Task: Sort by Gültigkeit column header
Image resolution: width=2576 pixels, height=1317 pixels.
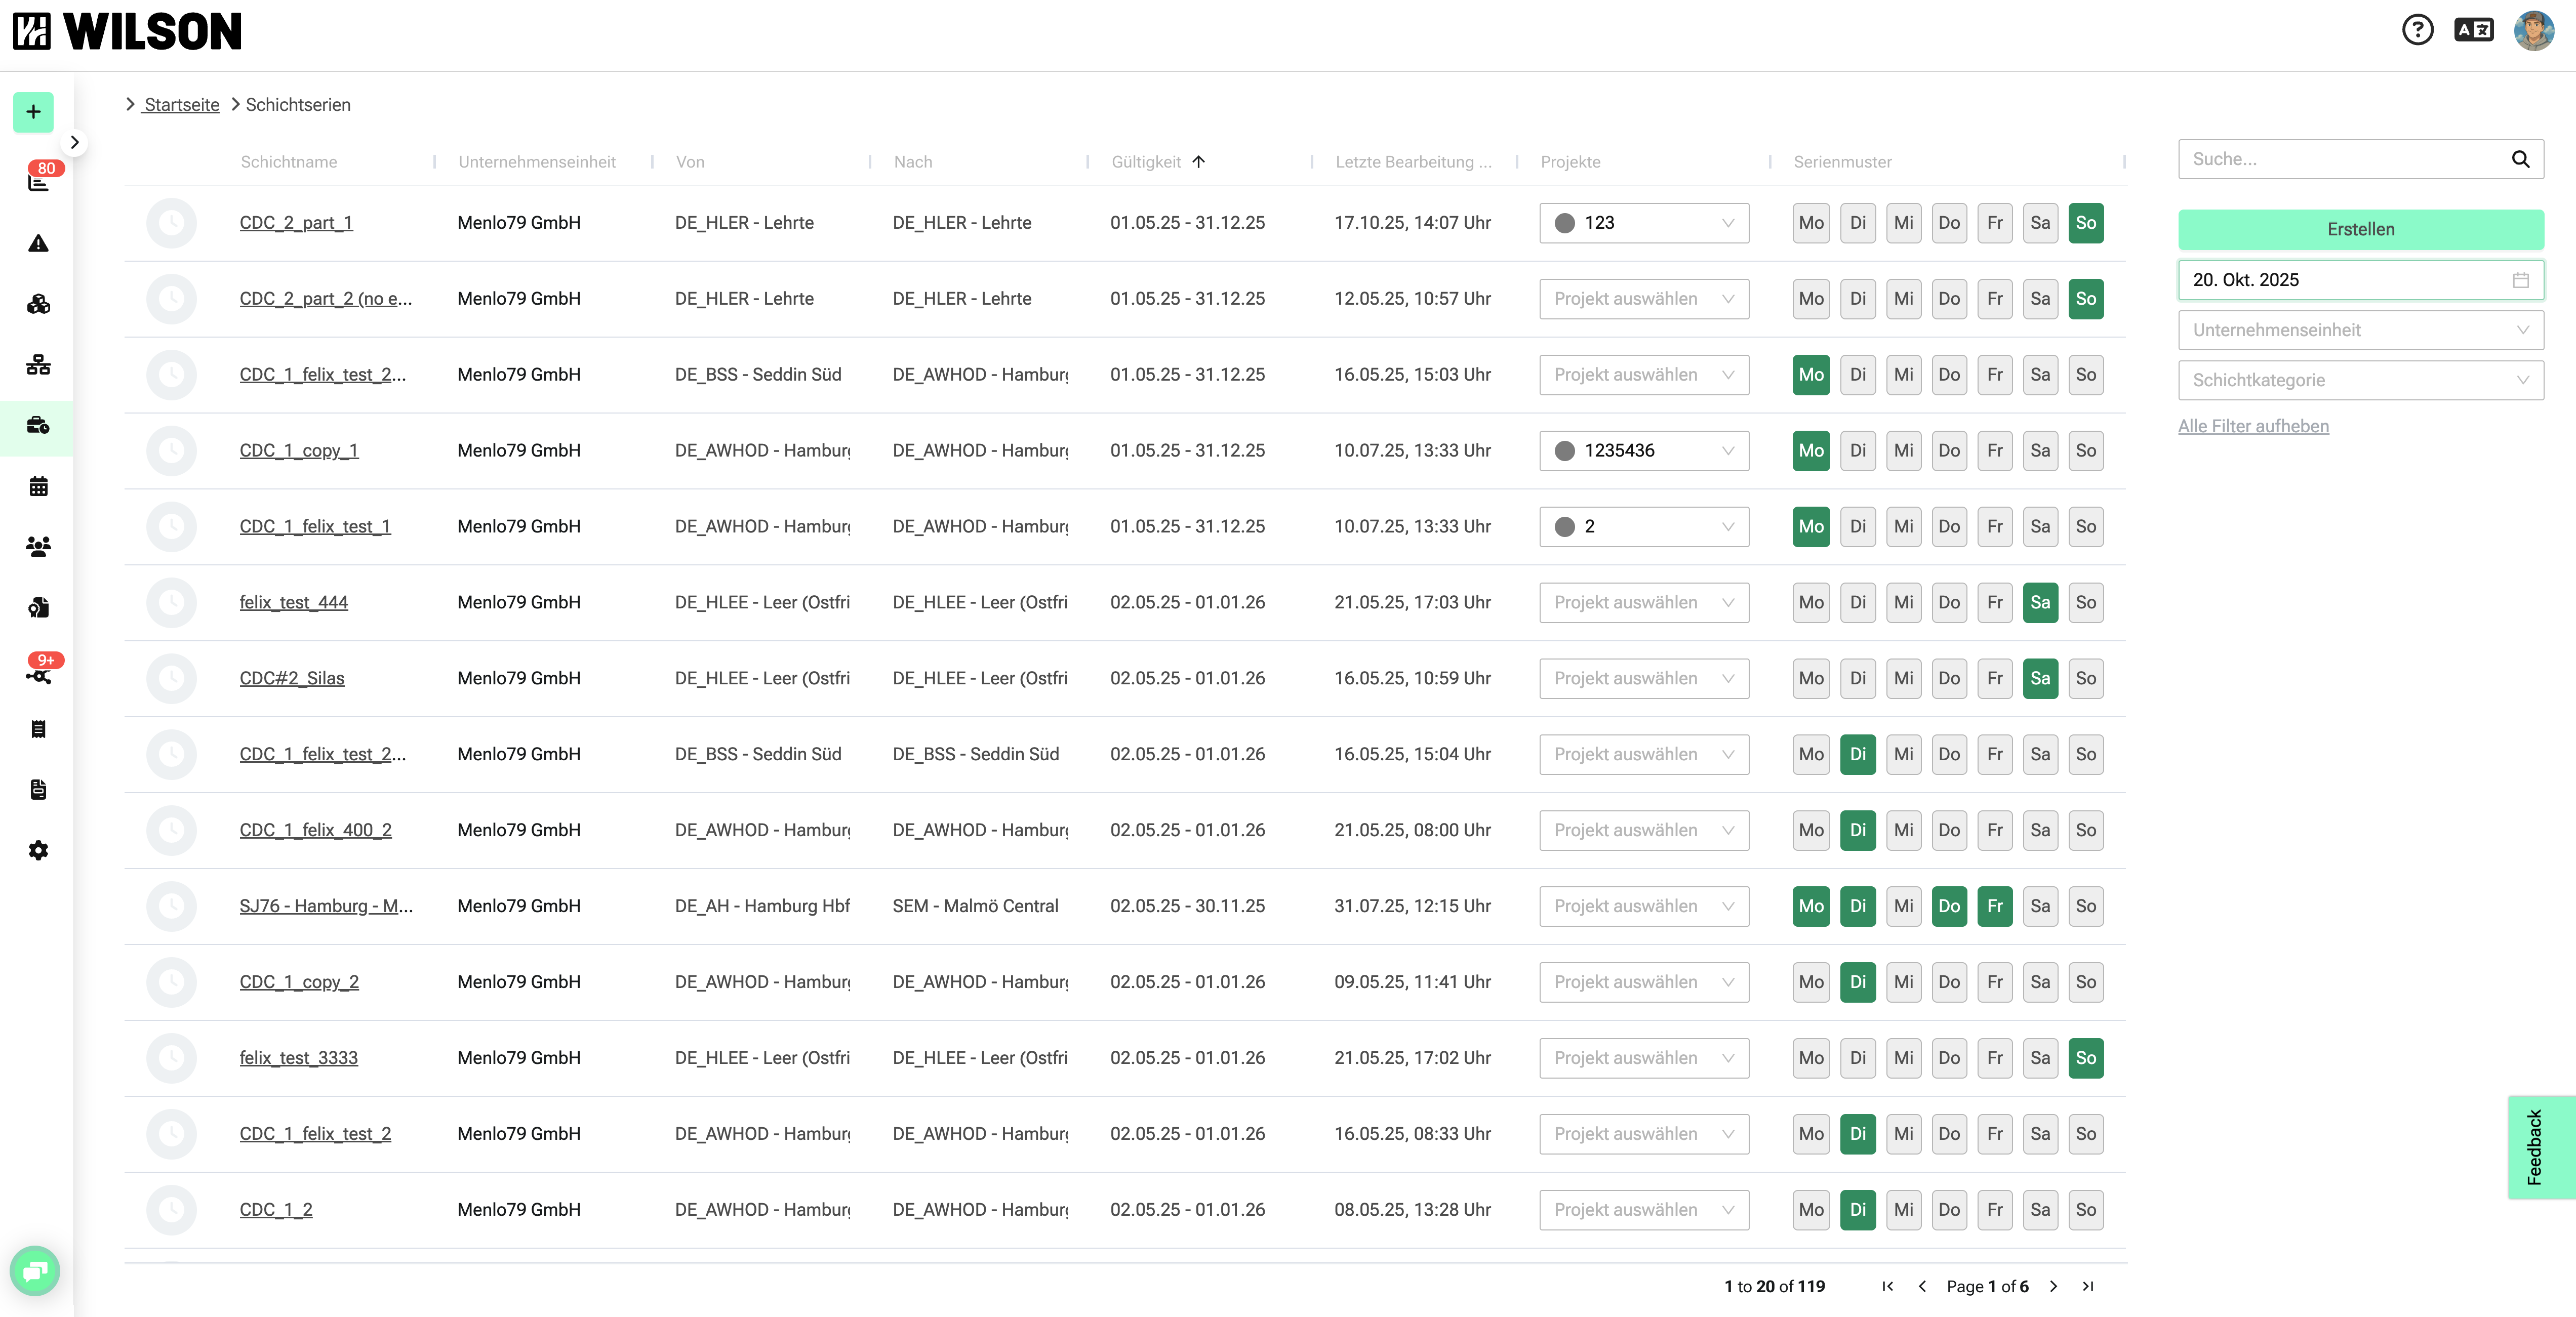Action: [x=1146, y=162]
